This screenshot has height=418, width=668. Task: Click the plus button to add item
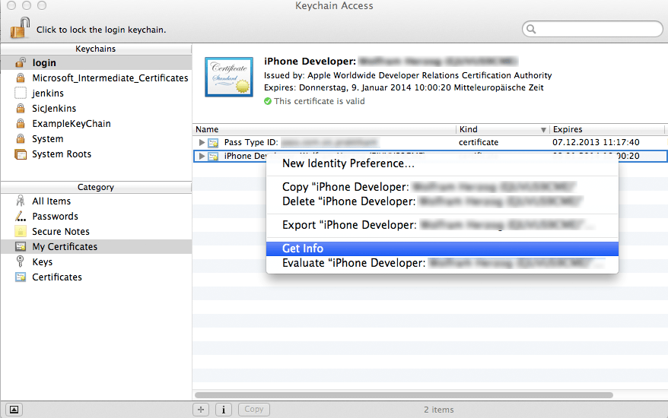point(201,410)
